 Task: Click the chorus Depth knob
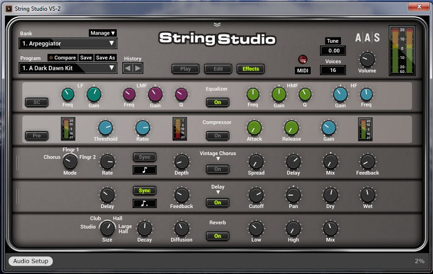pos(181,162)
